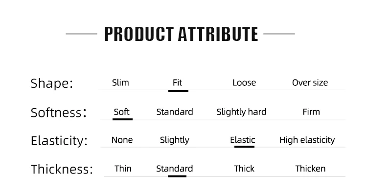This screenshot has height=191, width=367.
Task: Choose the Loose shape option
Action: coord(244,83)
